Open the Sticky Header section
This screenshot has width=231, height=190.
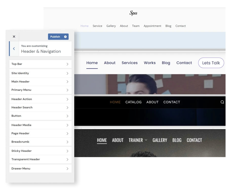[40, 151]
